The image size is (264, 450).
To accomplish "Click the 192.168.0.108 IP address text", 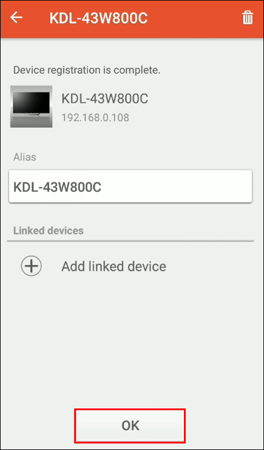I will tap(96, 118).
